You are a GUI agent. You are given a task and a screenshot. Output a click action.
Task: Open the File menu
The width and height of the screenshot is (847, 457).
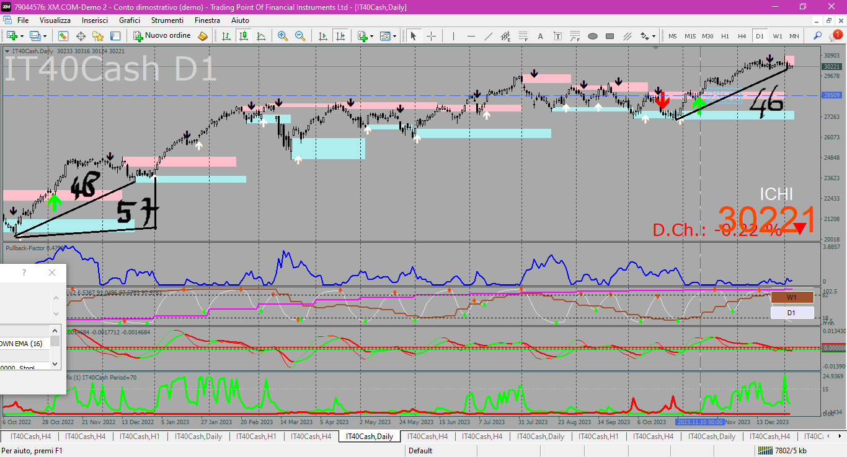(23, 20)
